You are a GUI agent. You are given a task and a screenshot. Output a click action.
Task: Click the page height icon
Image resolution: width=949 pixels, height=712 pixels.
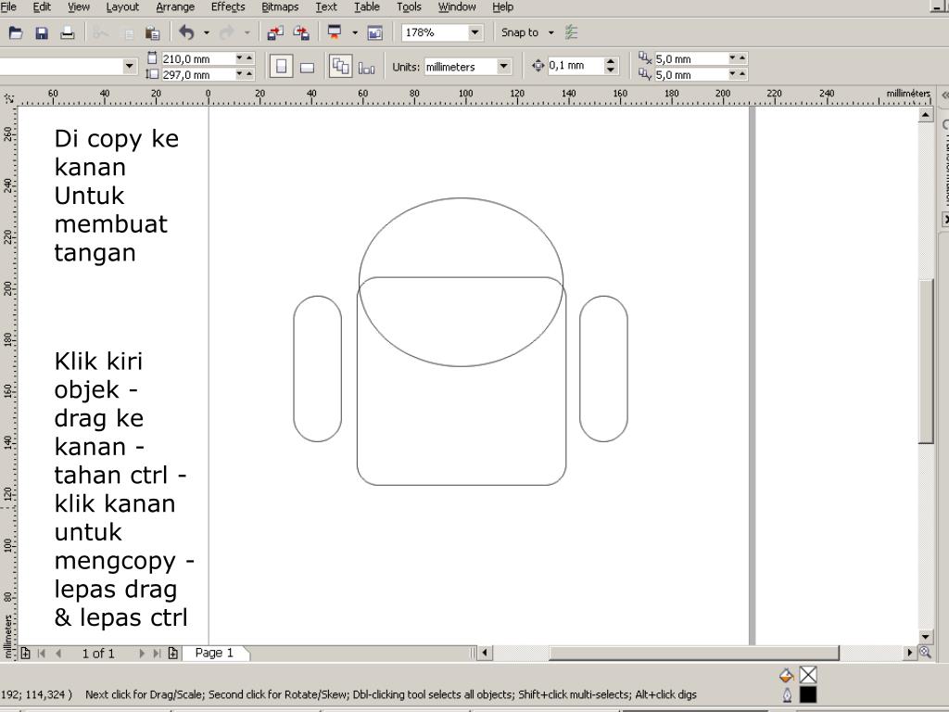[152, 74]
